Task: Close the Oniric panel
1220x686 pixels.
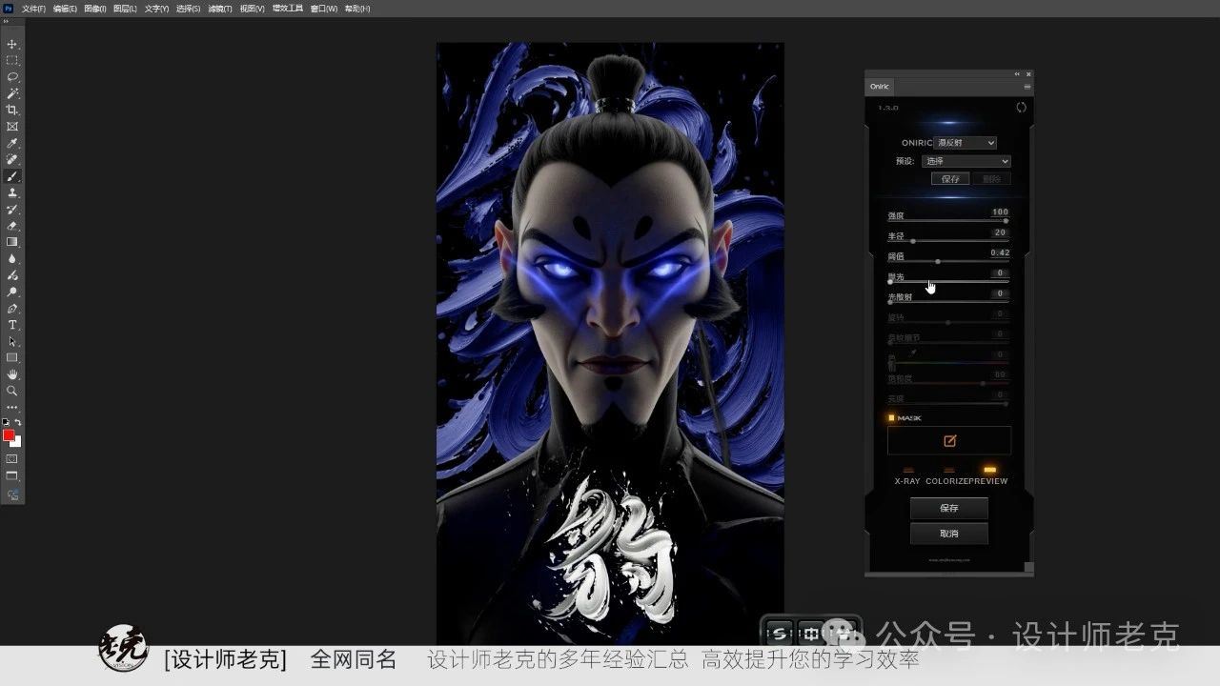Action: pyautogui.click(x=1028, y=74)
